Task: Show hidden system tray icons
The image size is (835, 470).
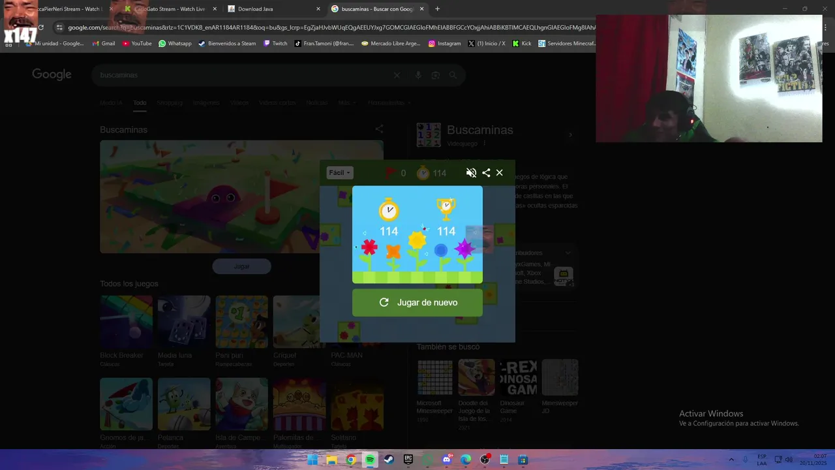Action: [731, 460]
